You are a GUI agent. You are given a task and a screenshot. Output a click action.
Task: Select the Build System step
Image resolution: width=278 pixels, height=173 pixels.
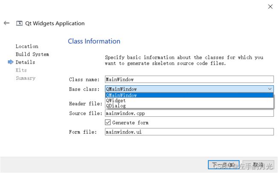point(32,54)
